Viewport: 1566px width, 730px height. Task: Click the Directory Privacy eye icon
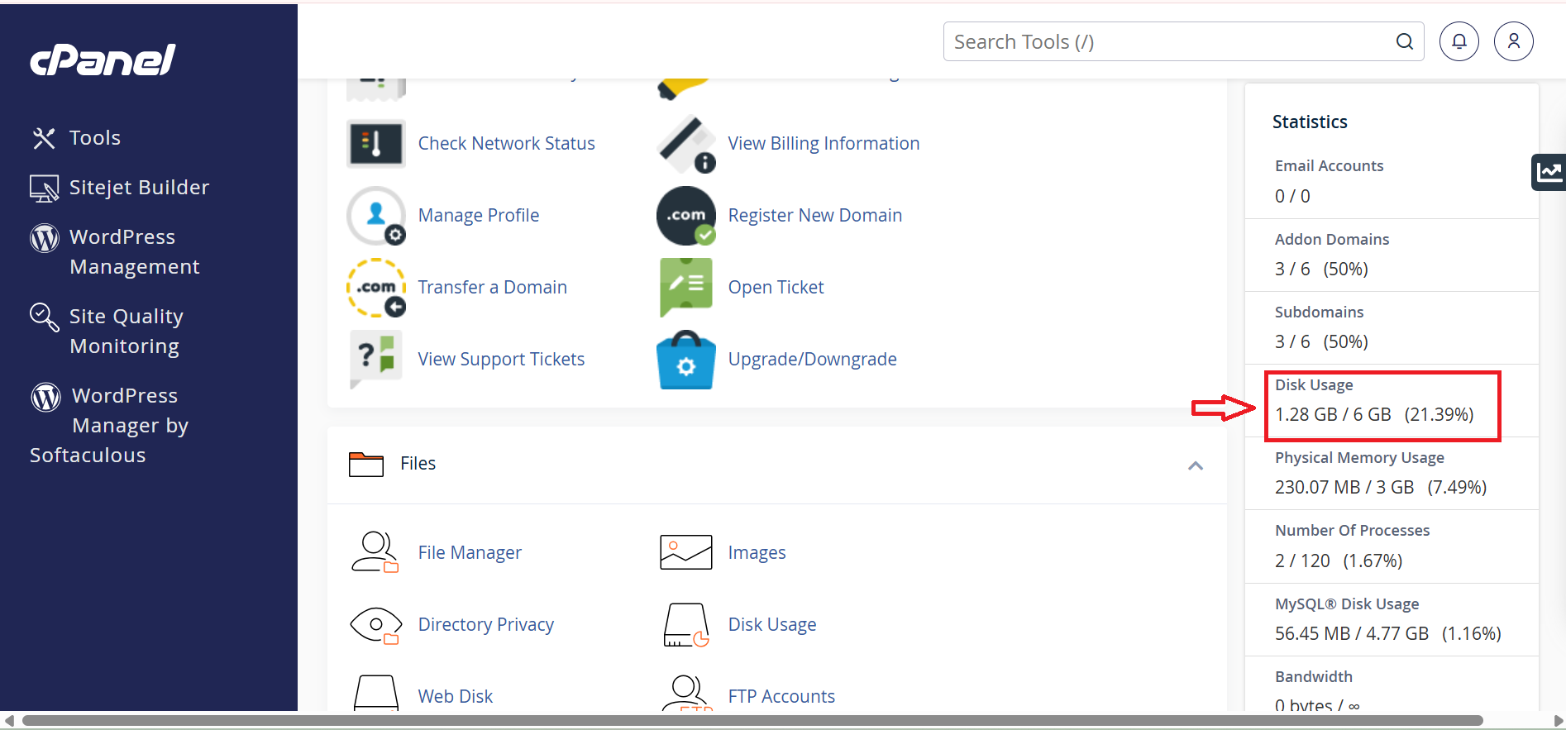click(376, 625)
